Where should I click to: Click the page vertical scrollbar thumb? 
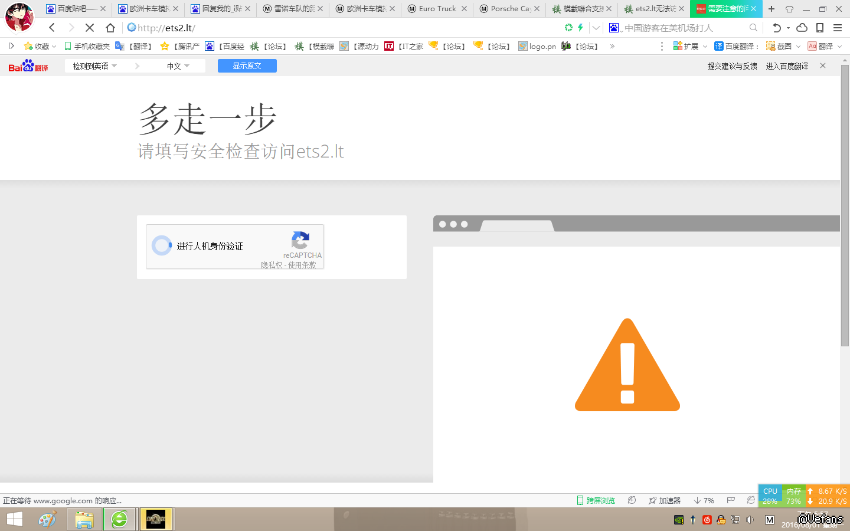(x=845, y=205)
